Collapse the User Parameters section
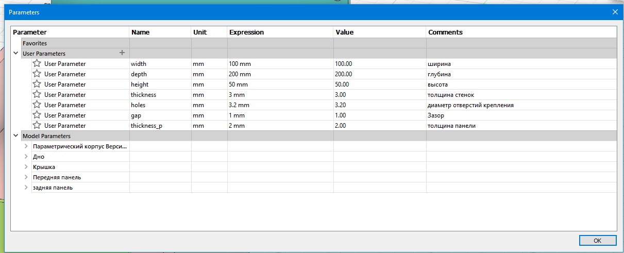 tap(15, 53)
